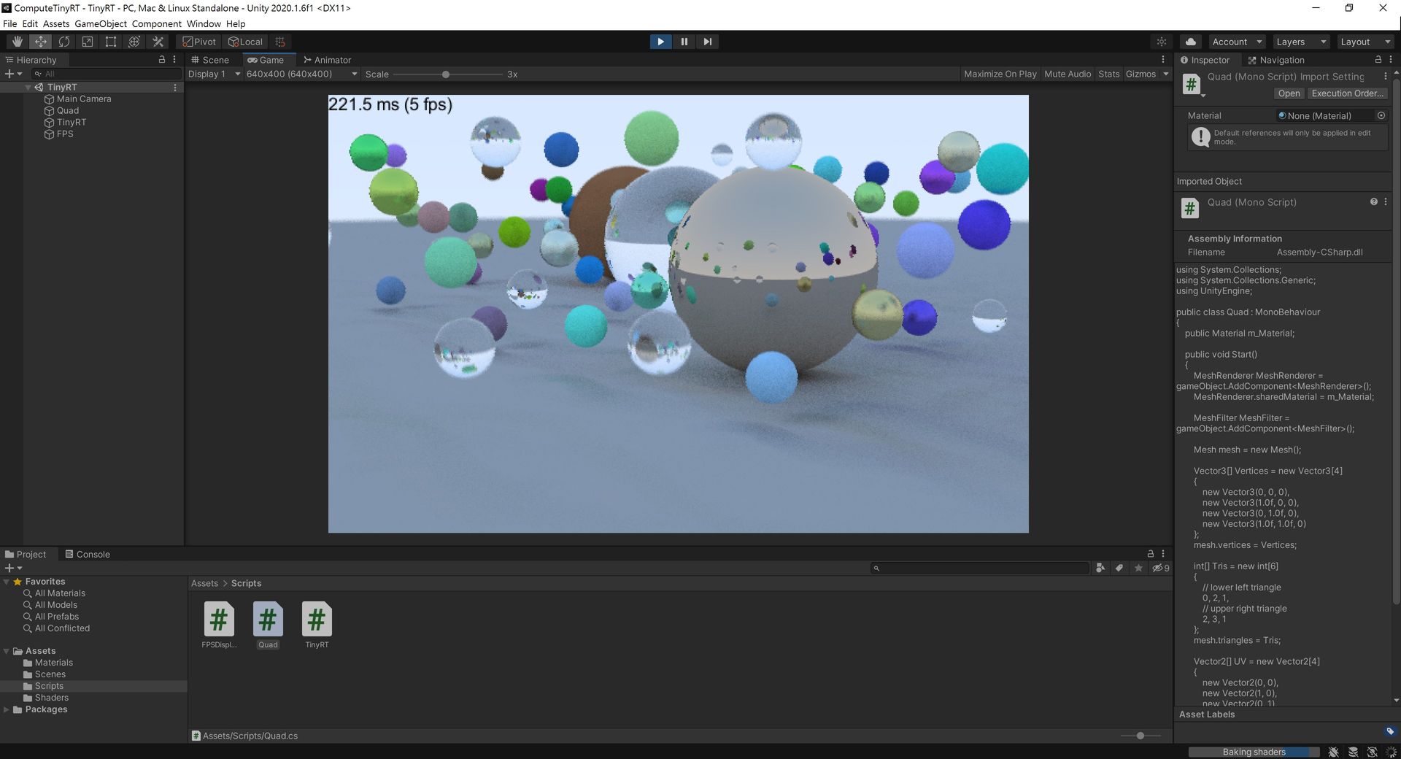Pick material with object selector
The image size is (1401, 759).
click(x=1381, y=115)
